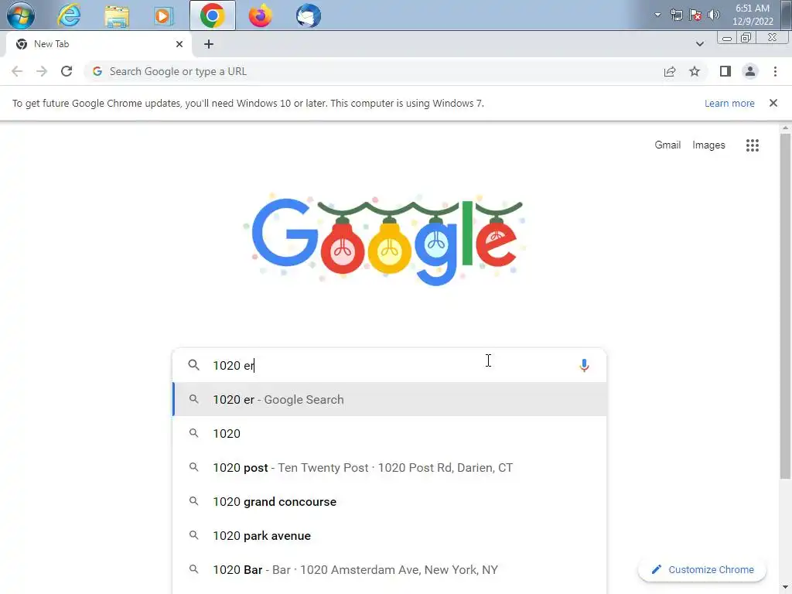Open Windows Media Player taskbar icon

coord(163,15)
